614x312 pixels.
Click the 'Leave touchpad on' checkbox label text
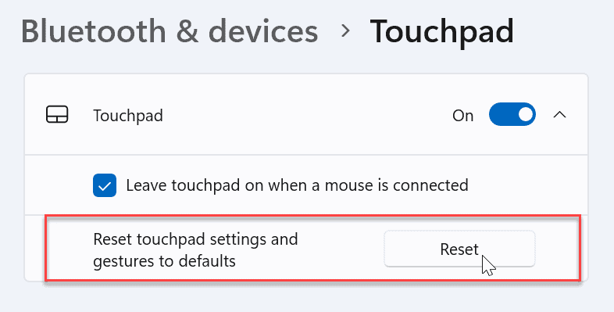pos(297,185)
